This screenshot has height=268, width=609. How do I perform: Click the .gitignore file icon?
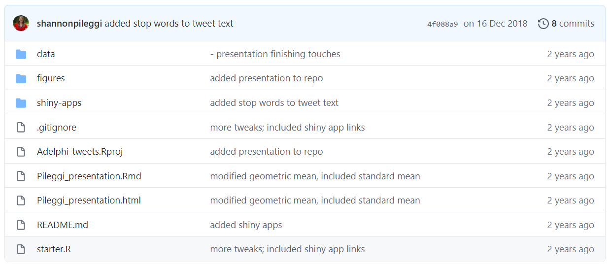pyautogui.click(x=21, y=128)
